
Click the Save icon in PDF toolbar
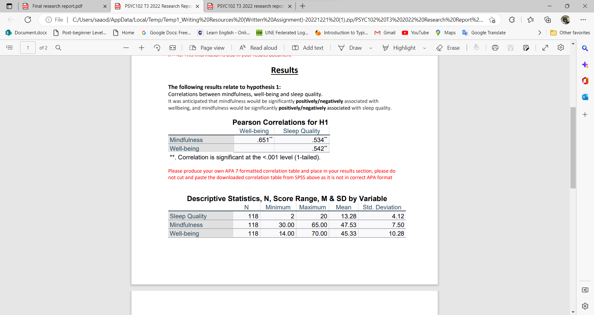[510, 48]
